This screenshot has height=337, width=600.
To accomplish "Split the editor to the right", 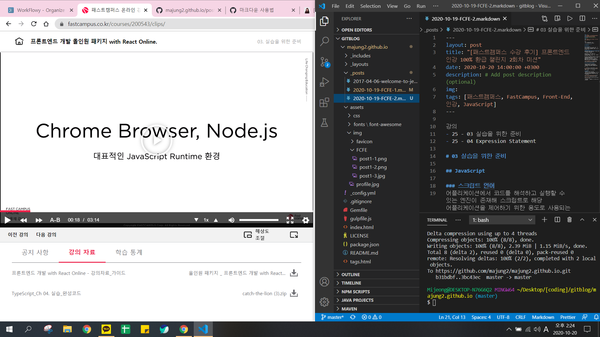I will coord(582,19).
